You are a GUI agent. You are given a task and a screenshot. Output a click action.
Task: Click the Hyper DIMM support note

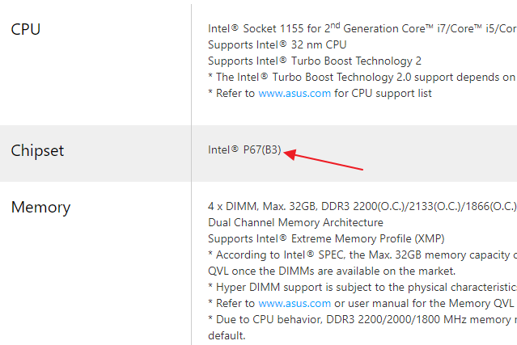[x=361, y=287]
